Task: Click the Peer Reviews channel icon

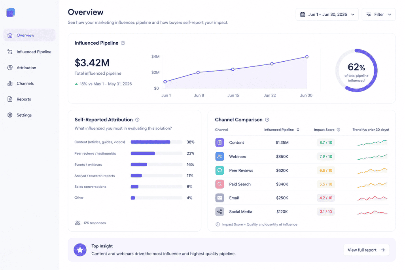Action: click(220, 170)
